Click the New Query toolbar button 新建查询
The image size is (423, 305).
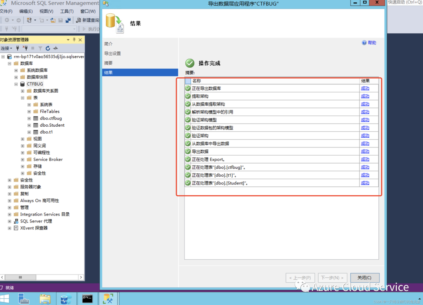point(88,20)
